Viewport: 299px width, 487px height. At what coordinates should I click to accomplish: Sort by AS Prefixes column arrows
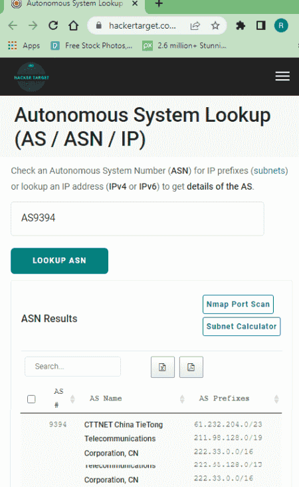276,399
